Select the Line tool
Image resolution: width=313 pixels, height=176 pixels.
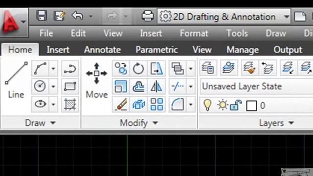tap(16, 80)
